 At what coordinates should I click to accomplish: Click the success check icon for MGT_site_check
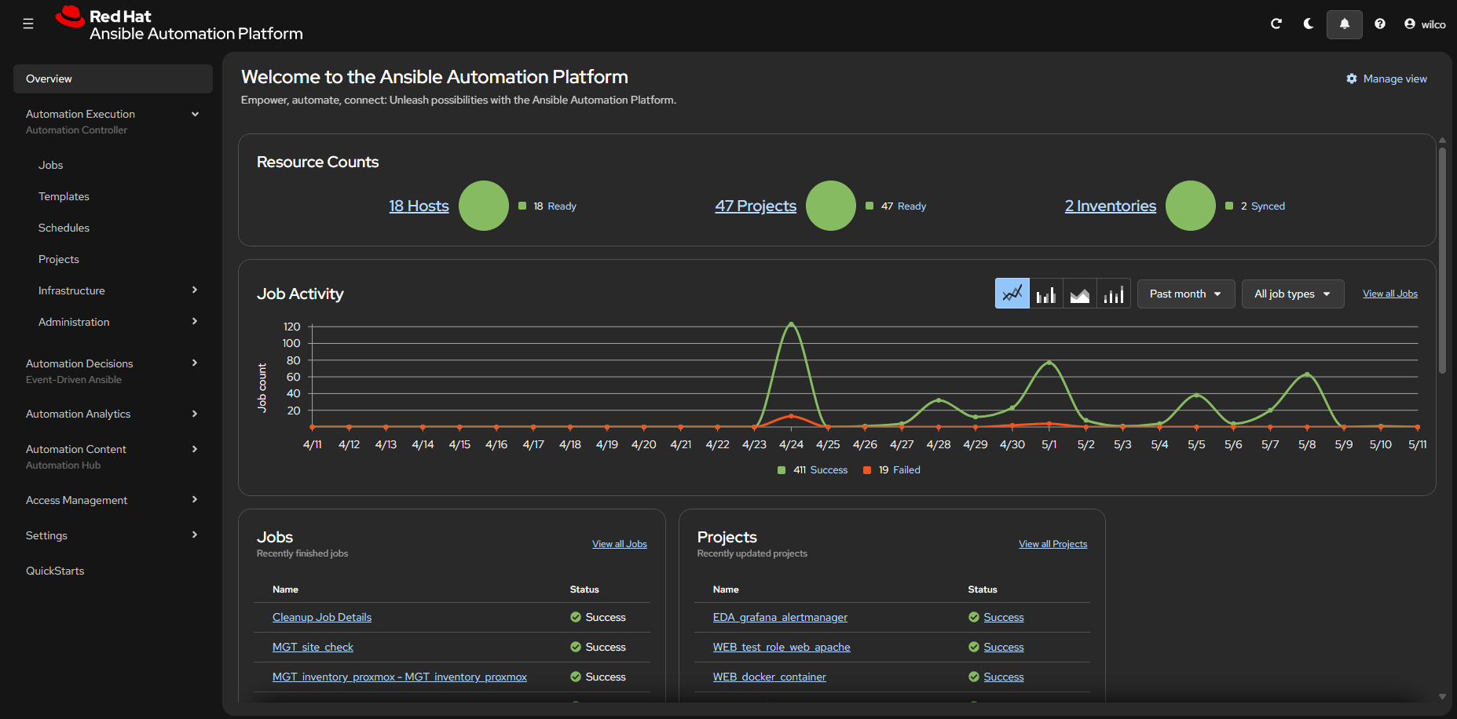pos(576,647)
